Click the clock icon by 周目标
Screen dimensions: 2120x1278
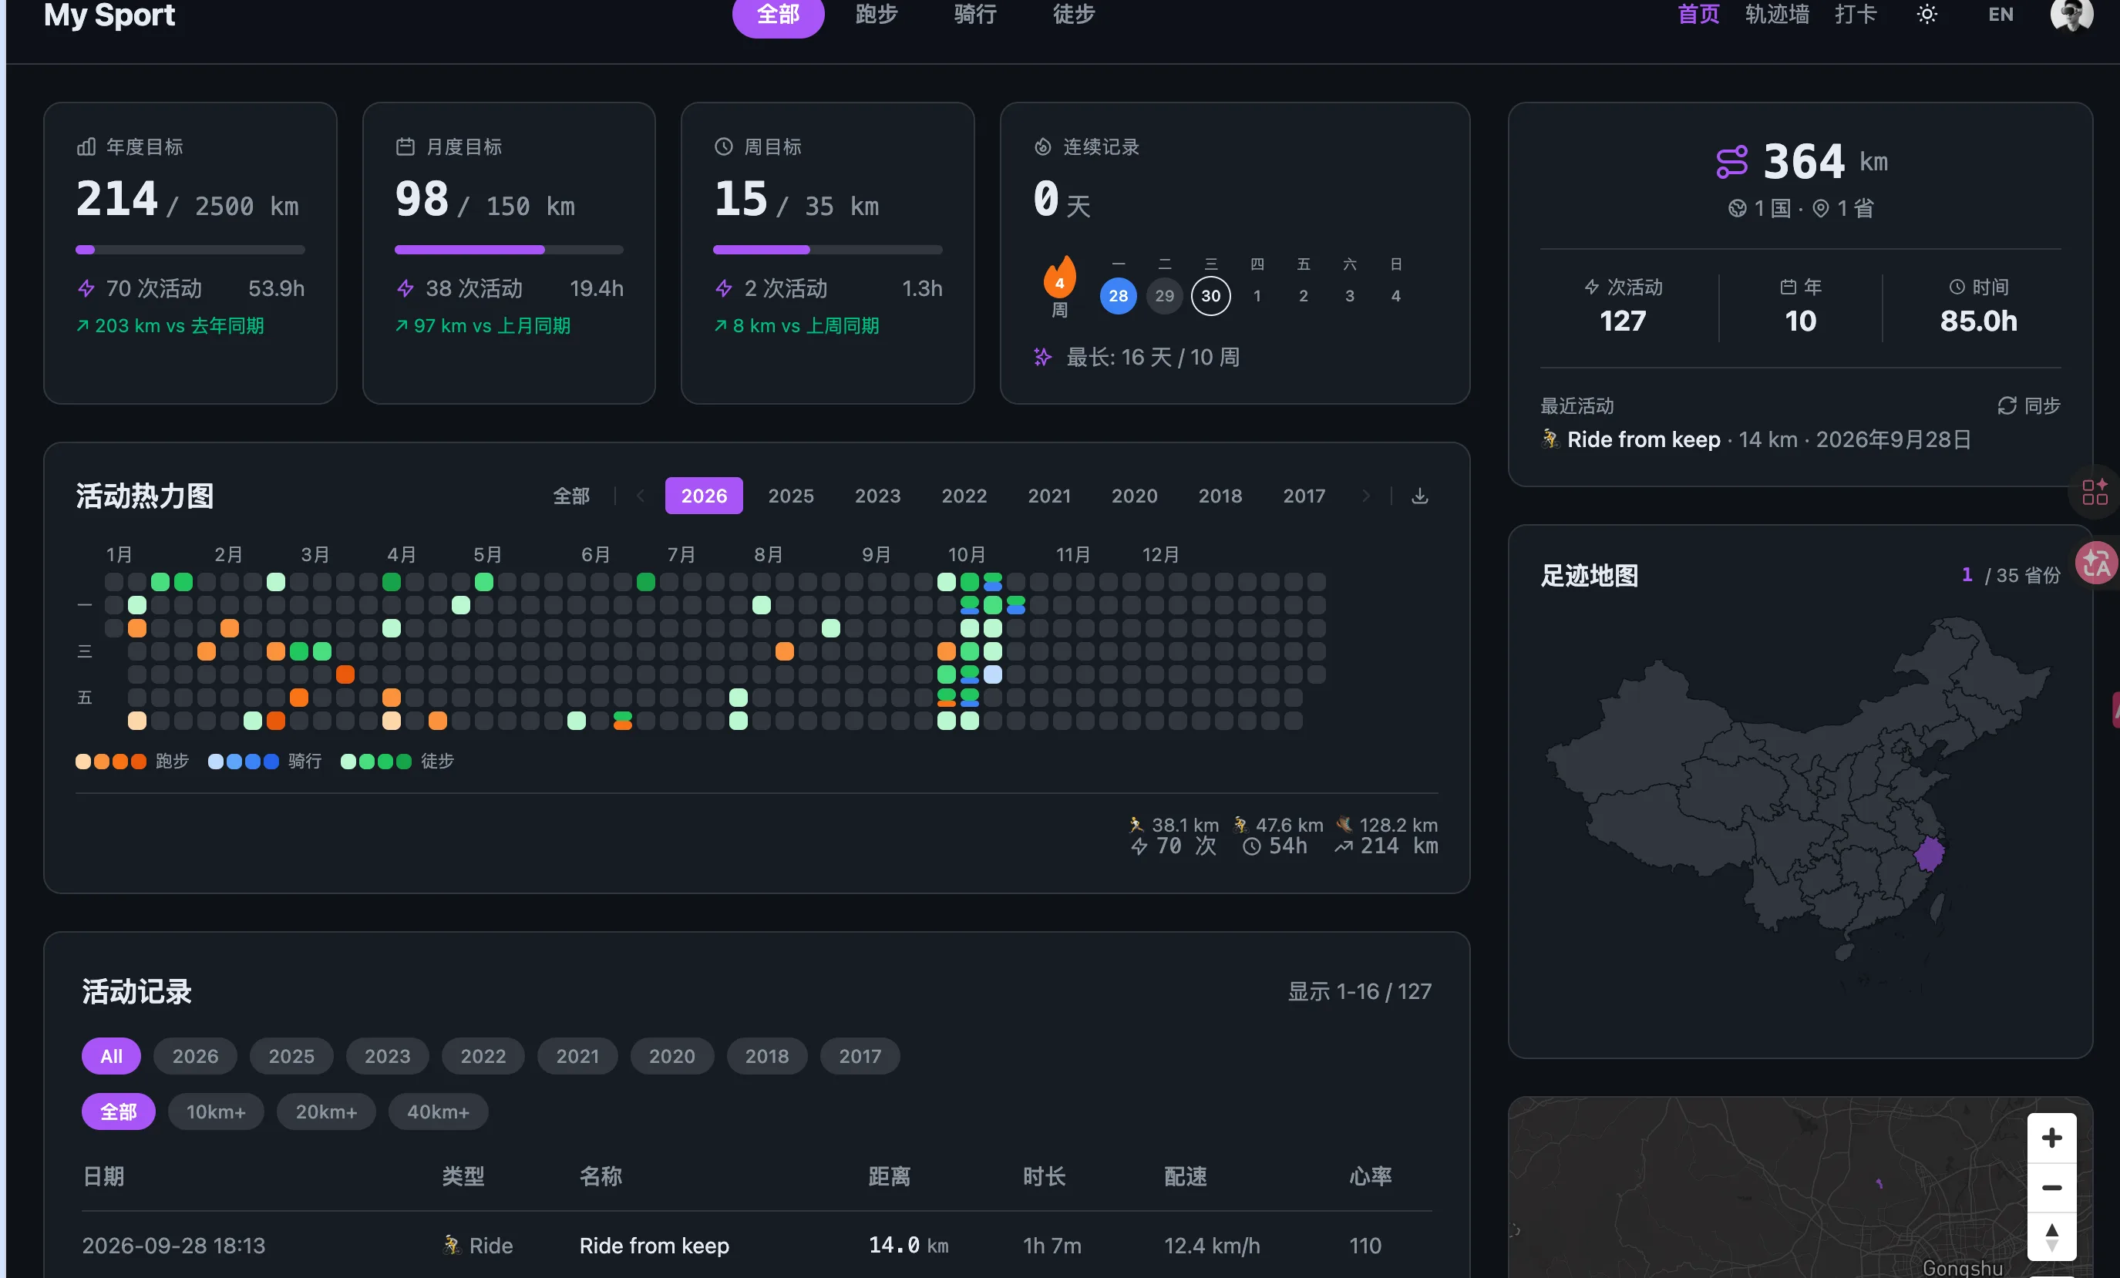[724, 147]
